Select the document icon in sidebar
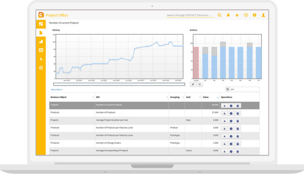This screenshot has width=304, height=174. pos(41,33)
